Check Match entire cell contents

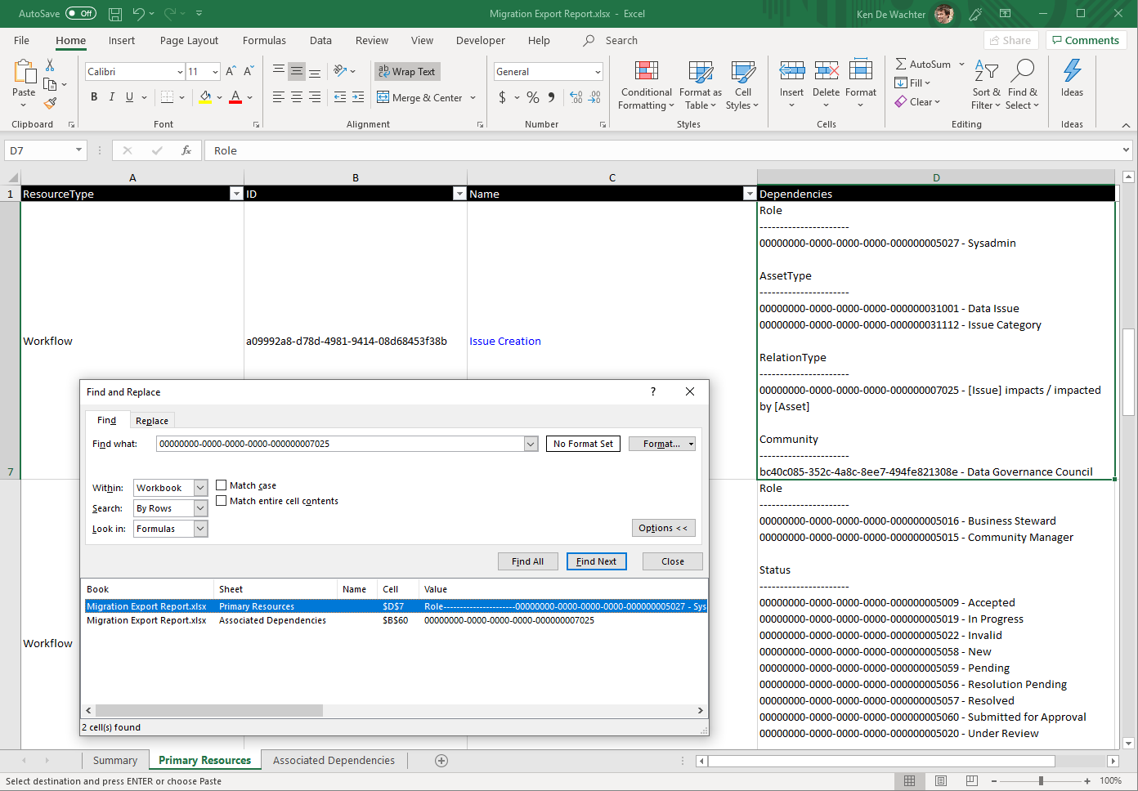(x=222, y=500)
